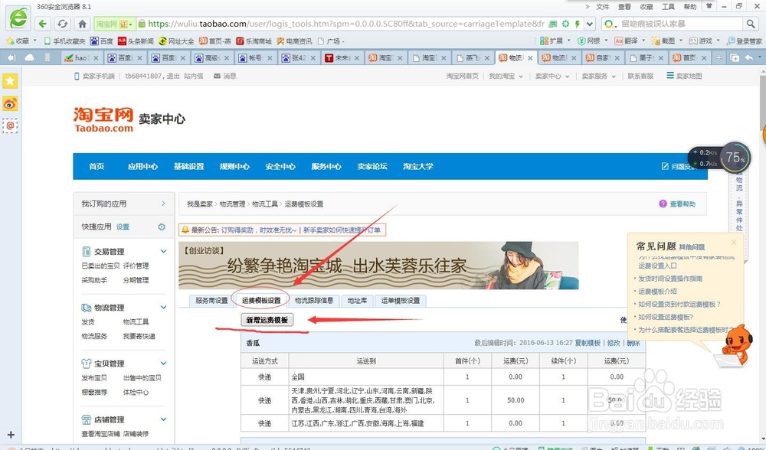
Task: Click the announcement bell icon above the banner
Action: [185, 229]
